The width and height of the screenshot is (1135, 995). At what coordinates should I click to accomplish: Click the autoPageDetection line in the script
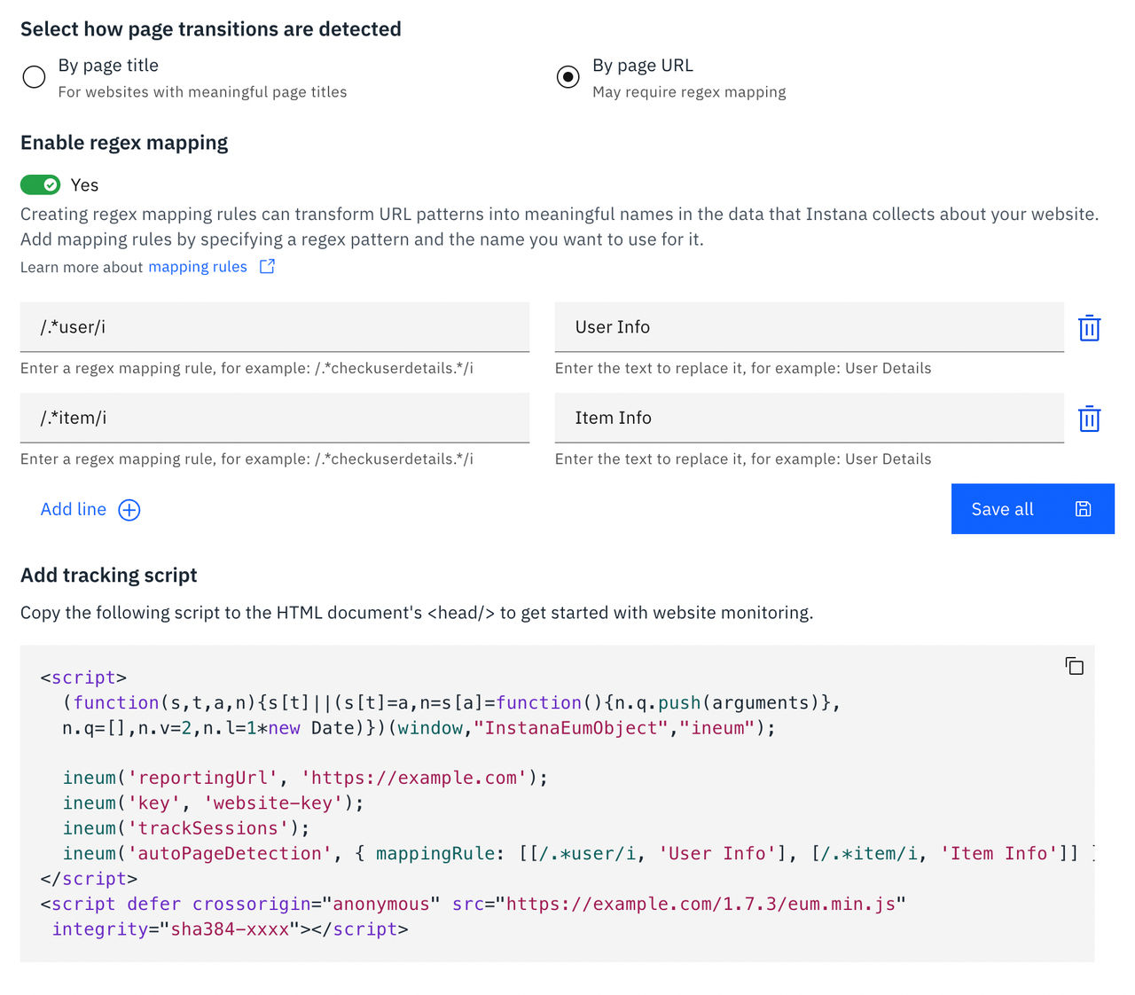[x=578, y=853]
